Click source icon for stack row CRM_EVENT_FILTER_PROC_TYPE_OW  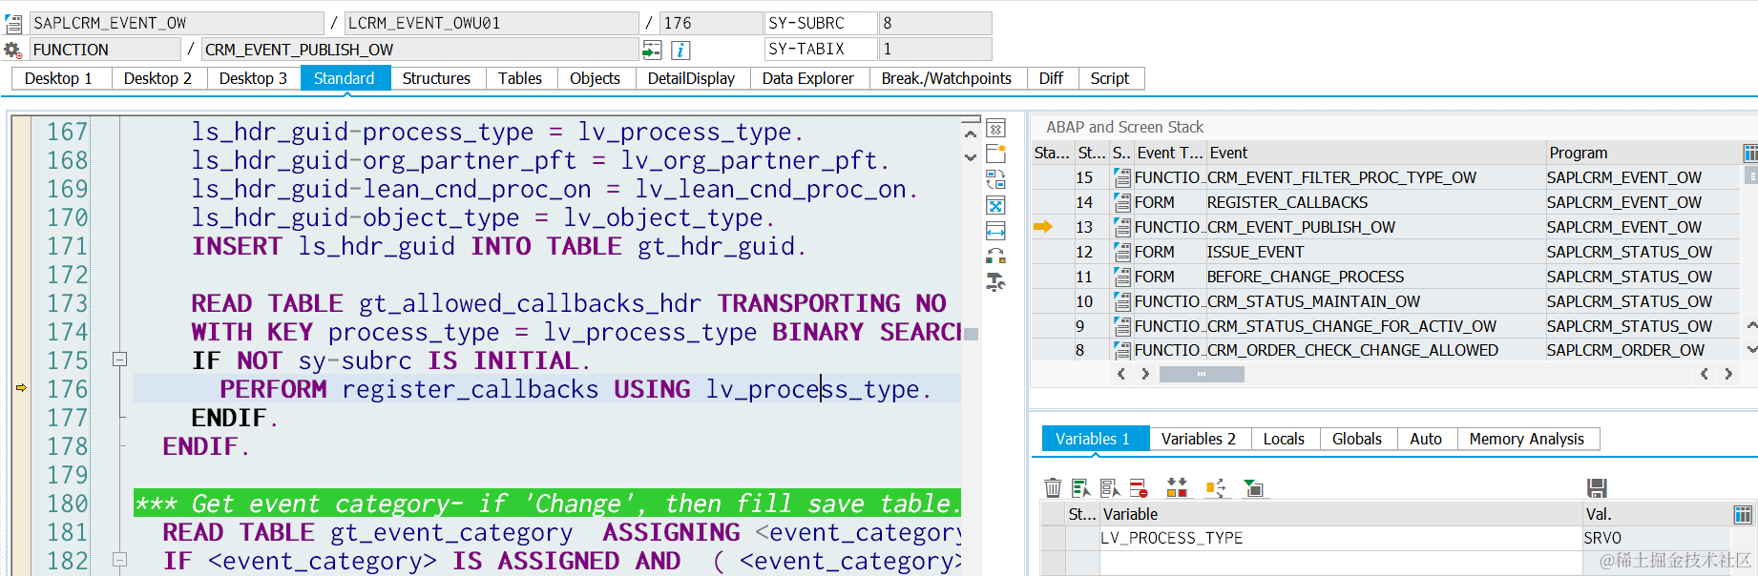tap(1122, 177)
